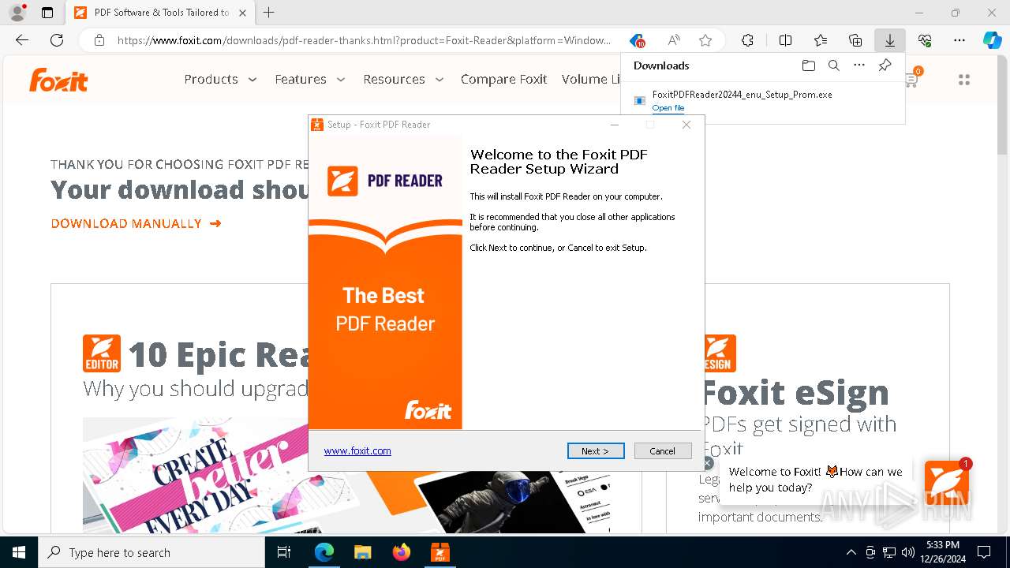The image size is (1010, 568).
Task: Open the Volume Licensing menu item
Action: click(x=591, y=79)
